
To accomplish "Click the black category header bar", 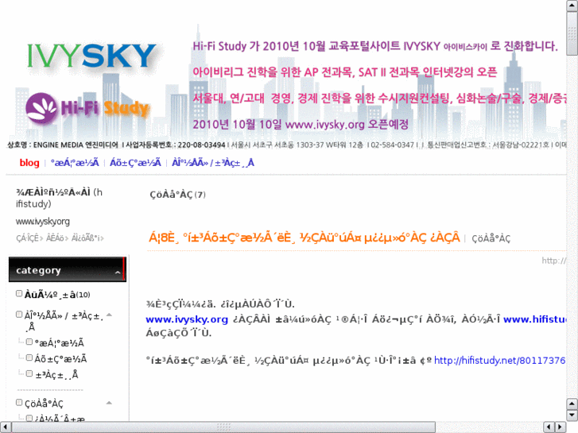I will coord(68,269).
